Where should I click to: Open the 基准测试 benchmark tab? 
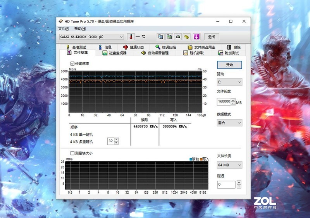point(76,47)
